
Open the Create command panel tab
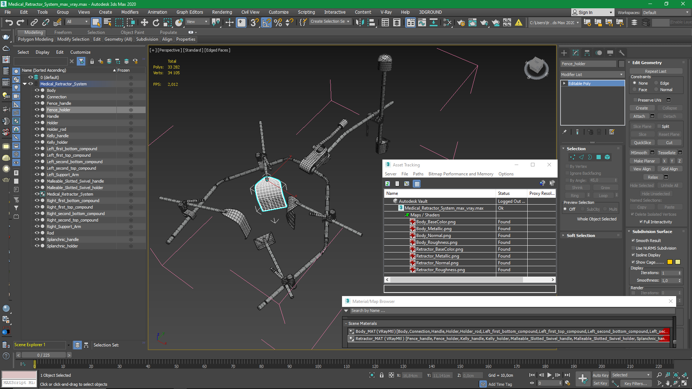pyautogui.click(x=564, y=53)
